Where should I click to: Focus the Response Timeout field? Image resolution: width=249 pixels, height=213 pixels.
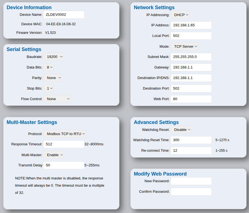point(64,144)
